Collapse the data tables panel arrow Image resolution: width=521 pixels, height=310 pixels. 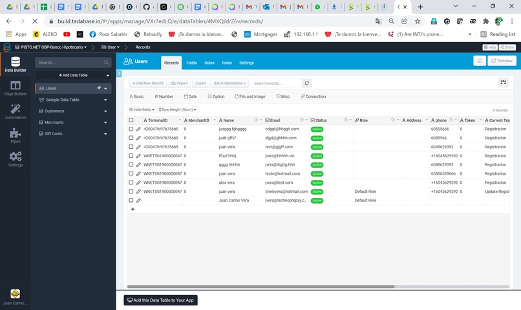tap(119, 73)
